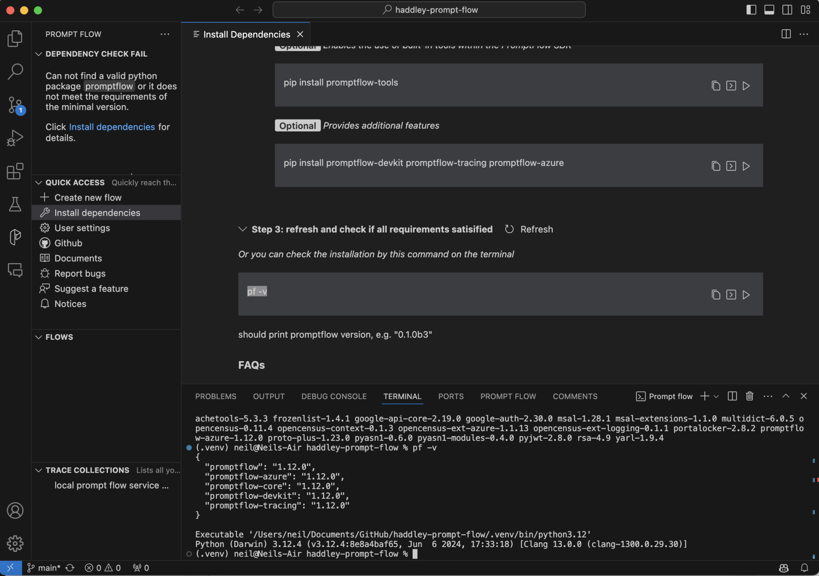Run the 'pf -v' command in terminal
Image resolution: width=819 pixels, height=576 pixels.
click(746, 295)
